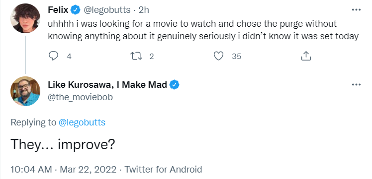The width and height of the screenshot is (372, 179).
Task: Click the Twitter for Android source label
Action: 163,169
